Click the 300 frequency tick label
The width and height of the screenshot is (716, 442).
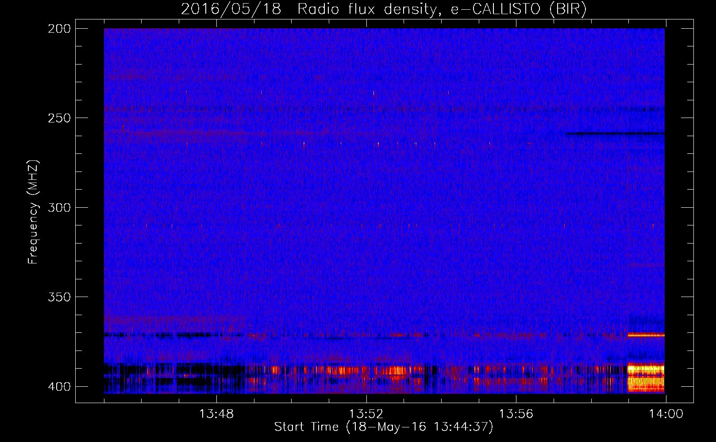pyautogui.click(x=59, y=208)
